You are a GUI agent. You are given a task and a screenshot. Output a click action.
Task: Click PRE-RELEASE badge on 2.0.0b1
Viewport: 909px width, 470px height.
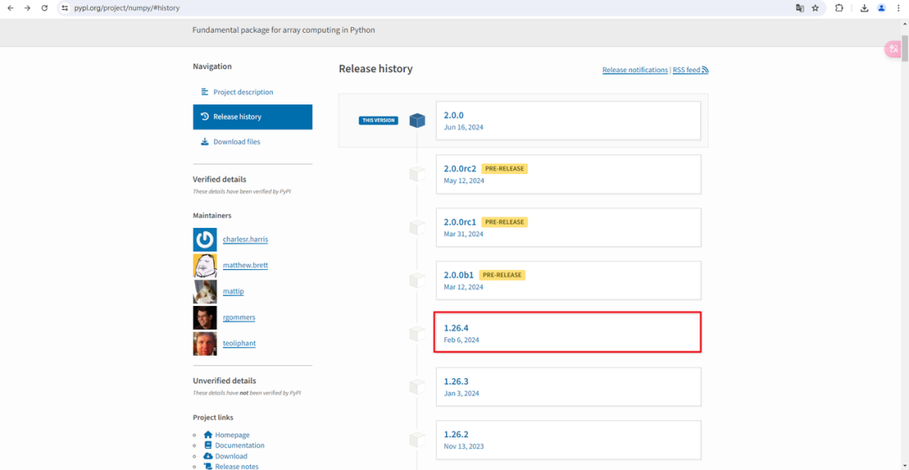(502, 275)
